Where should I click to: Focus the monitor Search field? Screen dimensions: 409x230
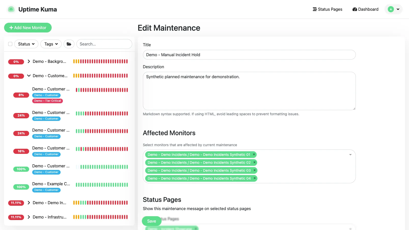[x=104, y=44]
